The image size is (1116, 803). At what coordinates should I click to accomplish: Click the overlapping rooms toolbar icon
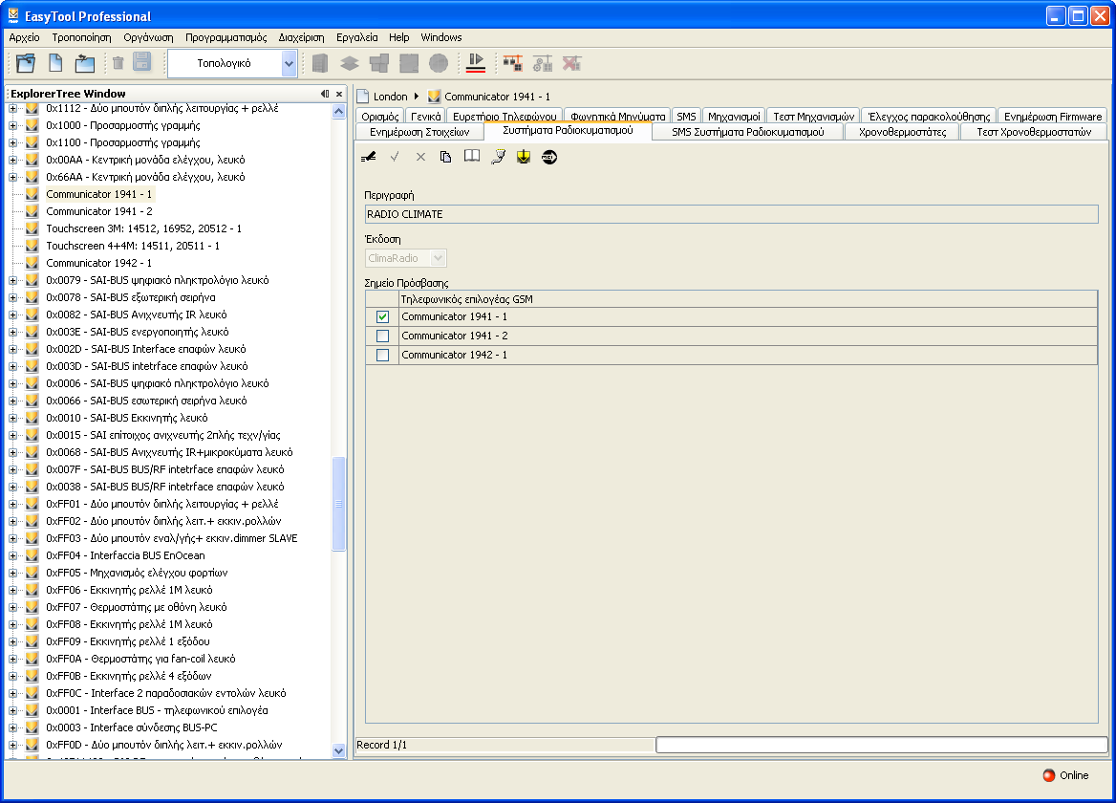tap(379, 63)
